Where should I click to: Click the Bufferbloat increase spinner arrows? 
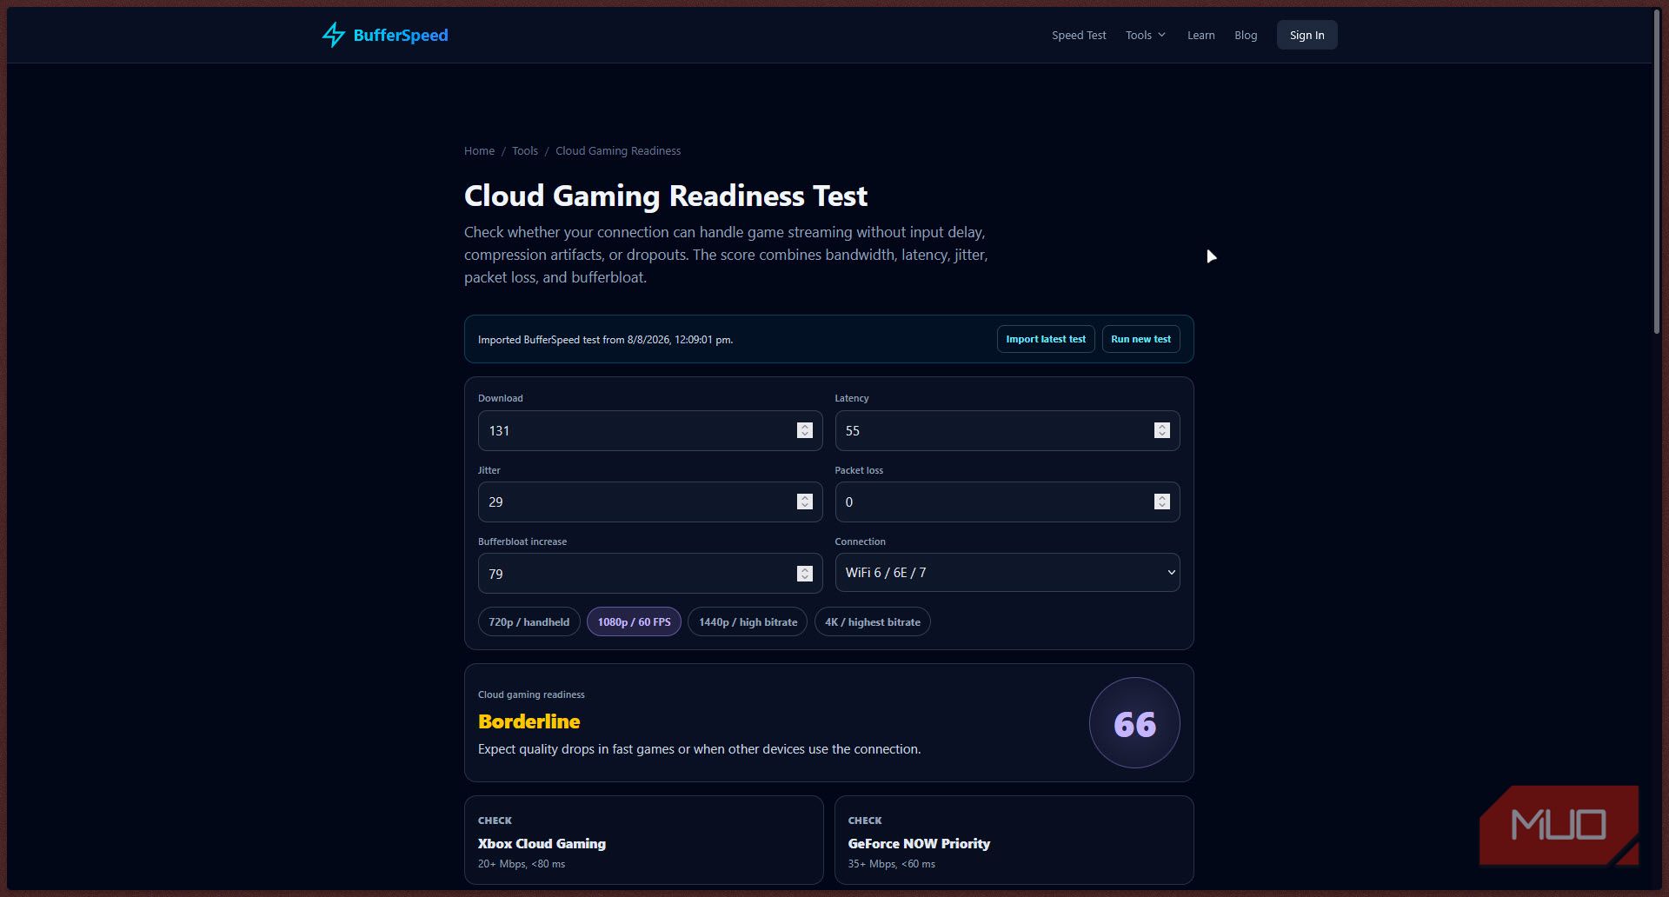805,574
